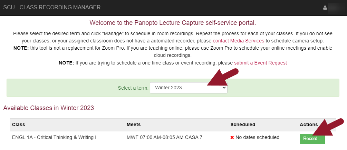The image size is (347, 150).
Task: Click the Available Classes in Winter 2023 heading
Action: pyautogui.click(x=49, y=108)
